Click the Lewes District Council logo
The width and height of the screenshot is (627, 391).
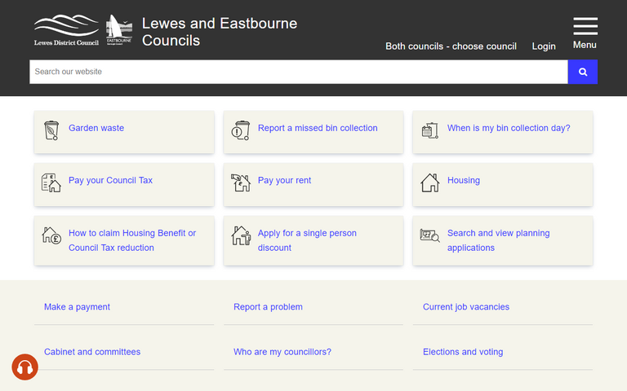66,30
